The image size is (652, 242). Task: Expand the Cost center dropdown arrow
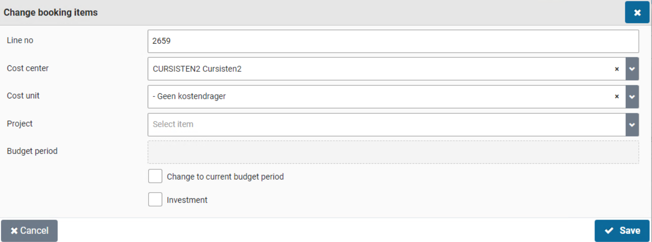[632, 69]
